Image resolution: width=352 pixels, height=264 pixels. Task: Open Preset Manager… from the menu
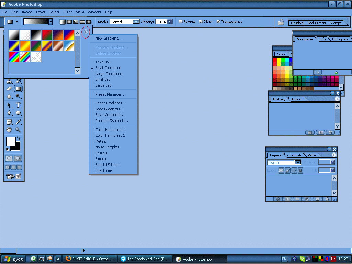point(110,94)
